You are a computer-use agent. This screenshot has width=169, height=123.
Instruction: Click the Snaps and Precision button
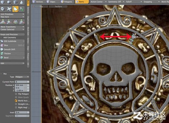pos(12,35)
